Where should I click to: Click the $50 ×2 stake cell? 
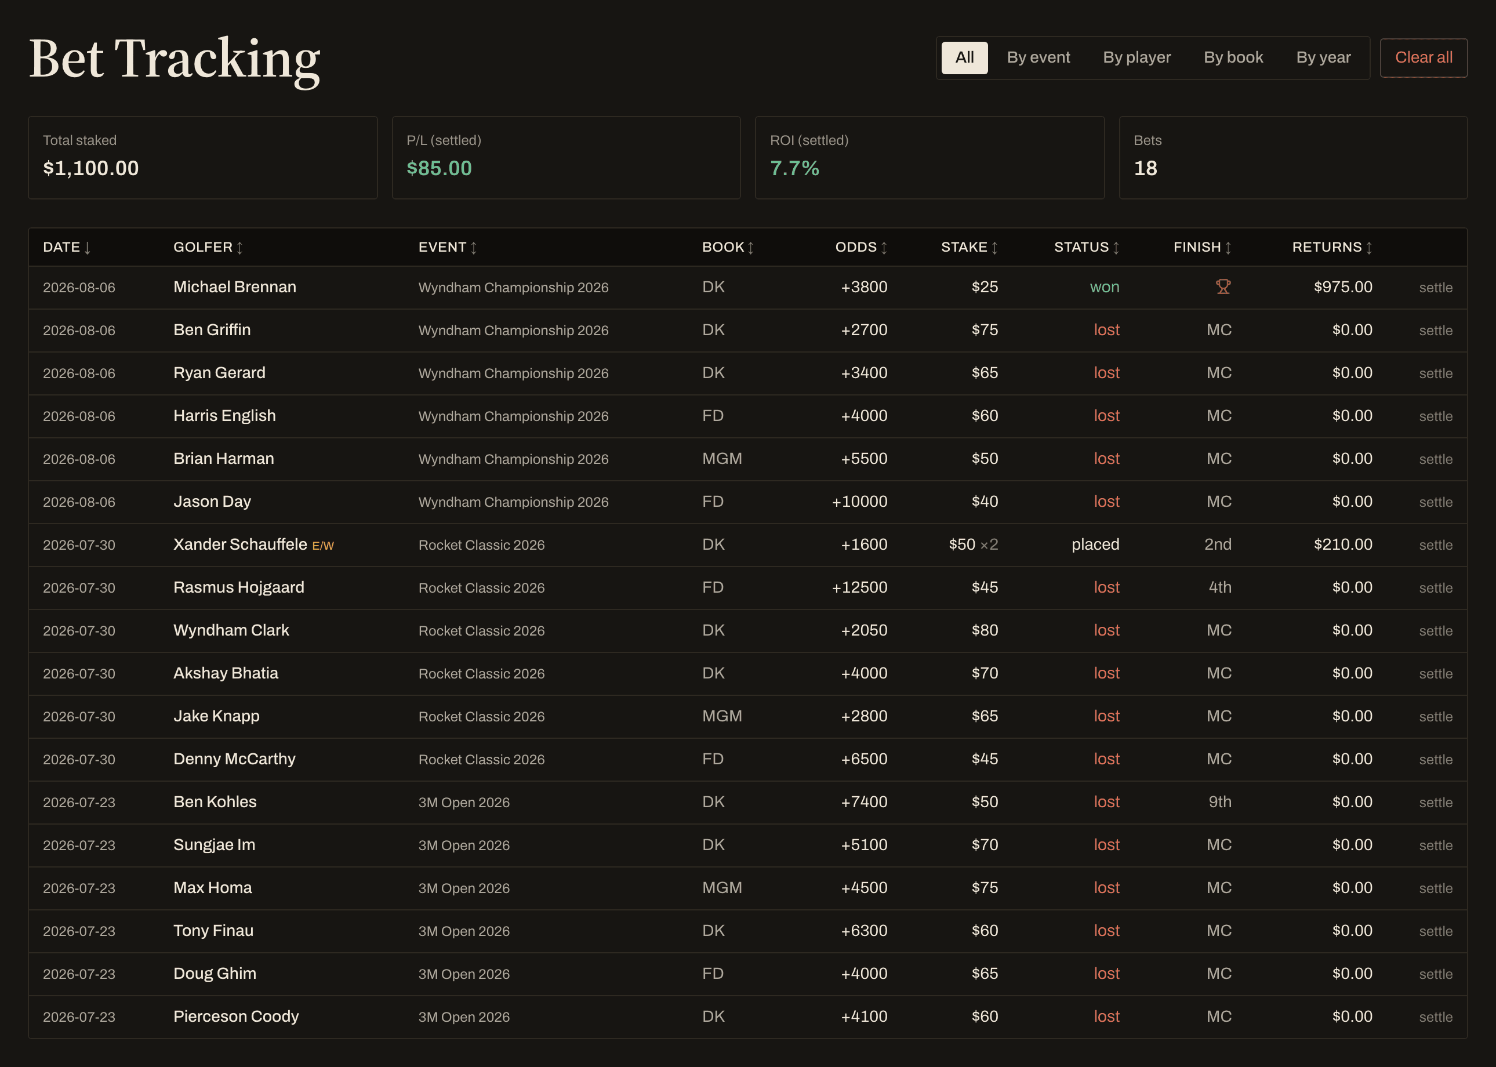coord(973,545)
